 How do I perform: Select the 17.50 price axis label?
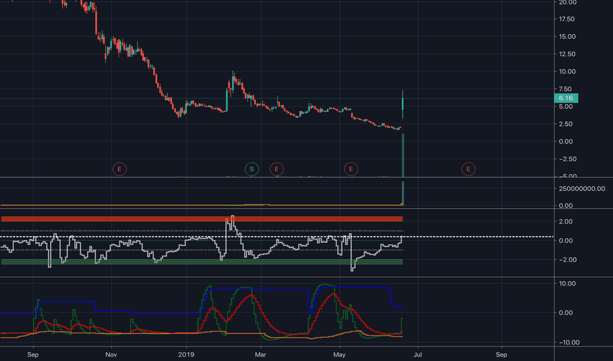click(567, 19)
